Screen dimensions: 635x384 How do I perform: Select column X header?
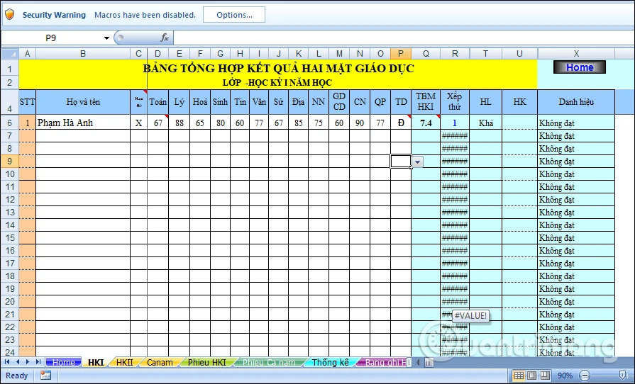click(x=576, y=53)
